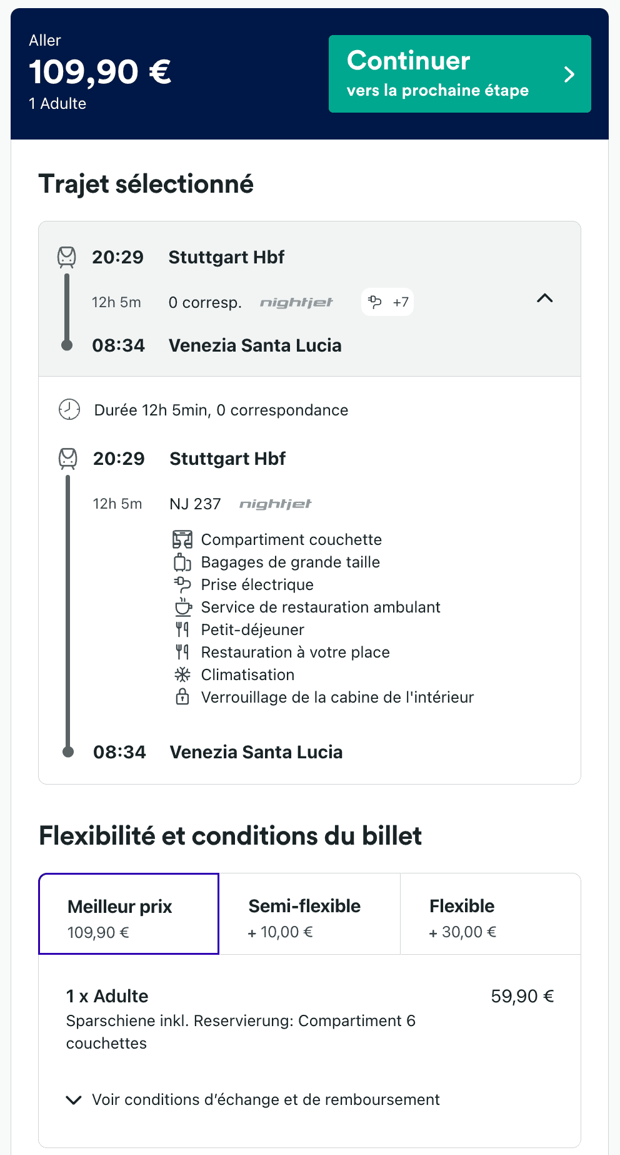Select the Flexible + 30,00 € fare
Screen dimensions: 620x1155
(x=462, y=914)
